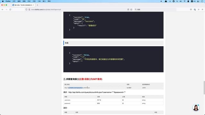The width and height of the screenshot is (205, 115).
Task: Open the Wi-Fi status menu
Action: click(x=184, y=1)
